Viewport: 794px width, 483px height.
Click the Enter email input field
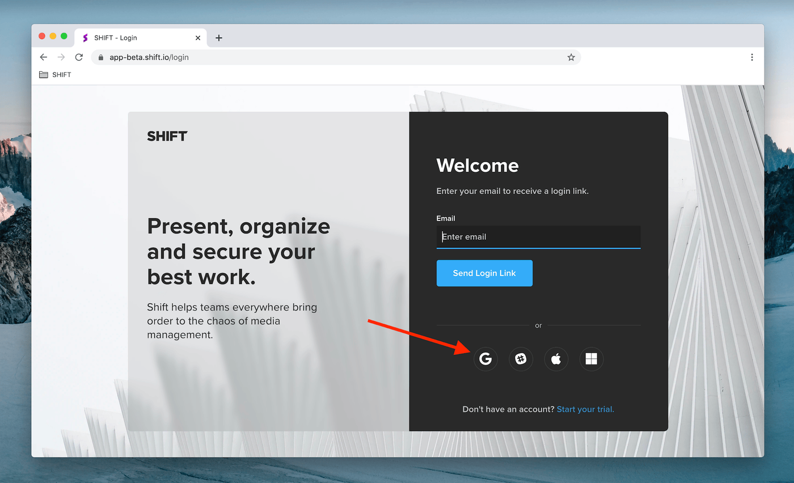click(538, 236)
